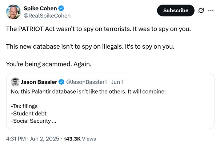Open Jason Bassler name in quoted tweet
The width and height of the screenshot is (220, 147).
click(39, 82)
